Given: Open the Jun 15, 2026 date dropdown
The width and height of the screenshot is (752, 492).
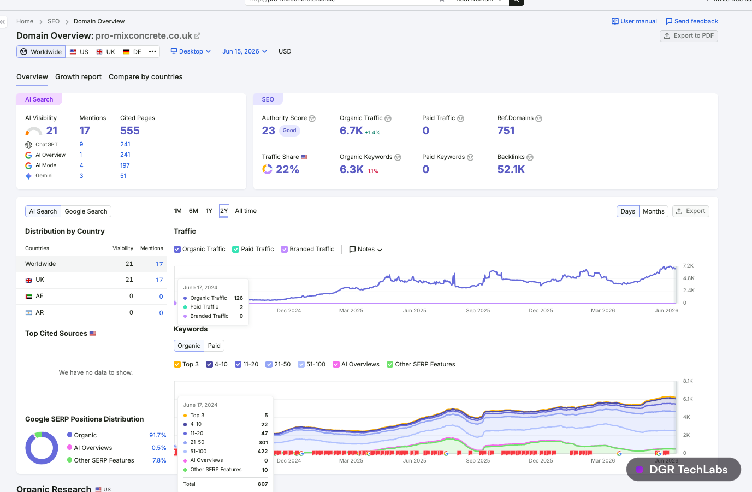Looking at the screenshot, I should click(245, 51).
